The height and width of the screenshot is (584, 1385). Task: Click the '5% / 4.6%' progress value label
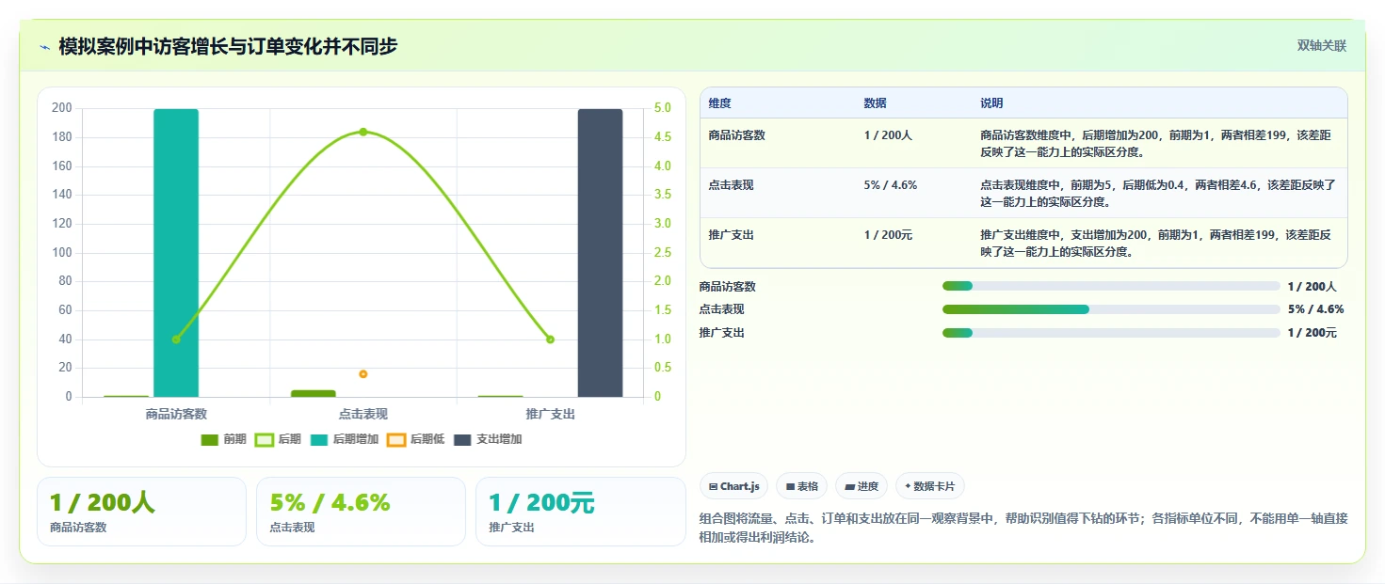tap(1316, 309)
